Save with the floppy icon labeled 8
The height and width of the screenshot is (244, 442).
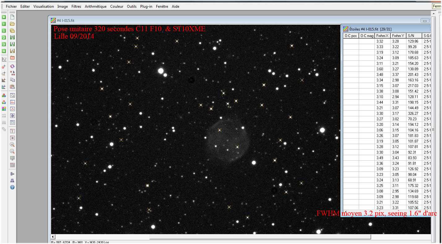12,44
